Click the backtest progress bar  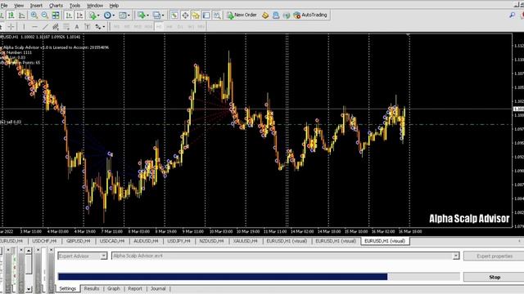259,276
